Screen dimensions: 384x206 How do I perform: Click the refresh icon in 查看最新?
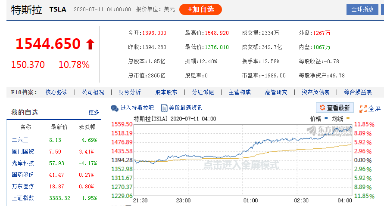[322, 108]
